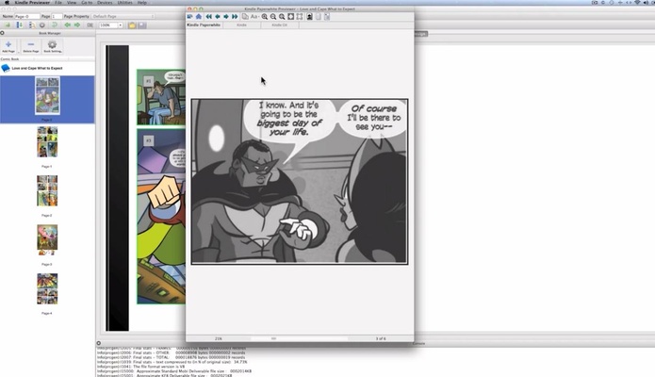Click the blue panels ordering icon
The image size is (655, 377).
click(19, 25)
